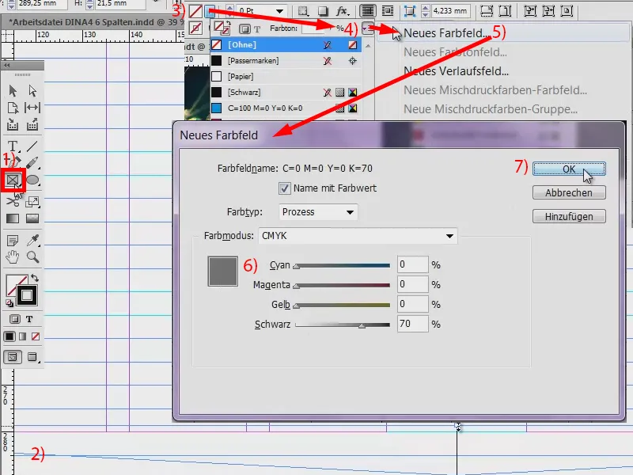Click the drop shadow icon in control bar
633x475 pixels.
pyautogui.click(x=323, y=11)
